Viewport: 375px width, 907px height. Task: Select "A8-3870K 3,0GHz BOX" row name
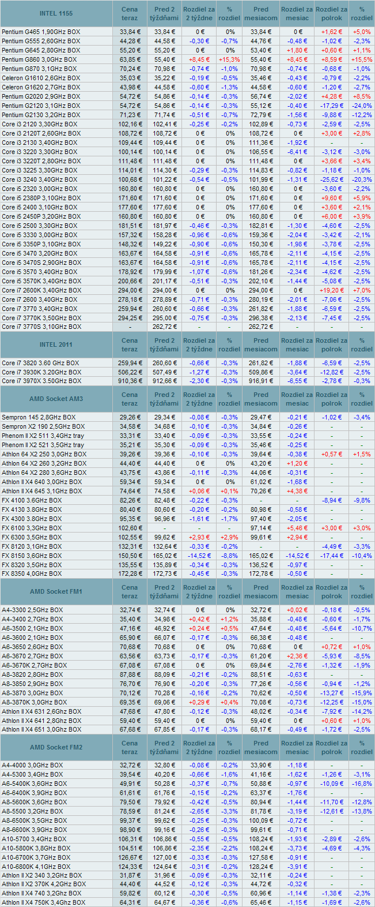[35, 702]
